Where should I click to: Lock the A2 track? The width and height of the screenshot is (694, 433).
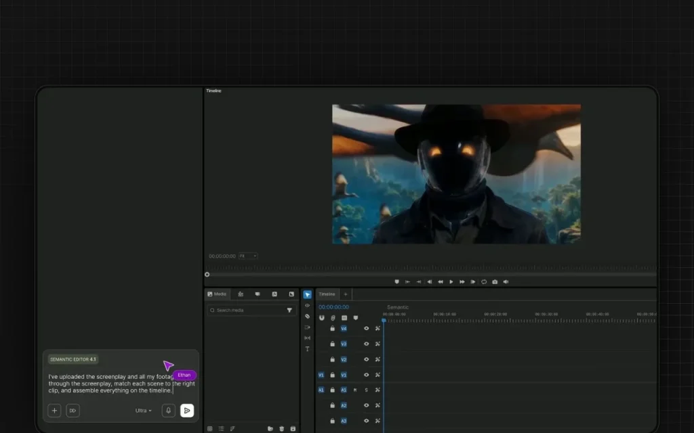[332, 405]
